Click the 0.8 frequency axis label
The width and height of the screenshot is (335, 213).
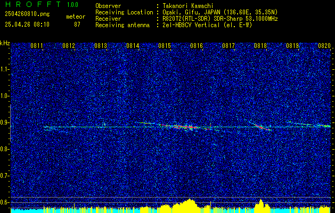click(x=5, y=149)
